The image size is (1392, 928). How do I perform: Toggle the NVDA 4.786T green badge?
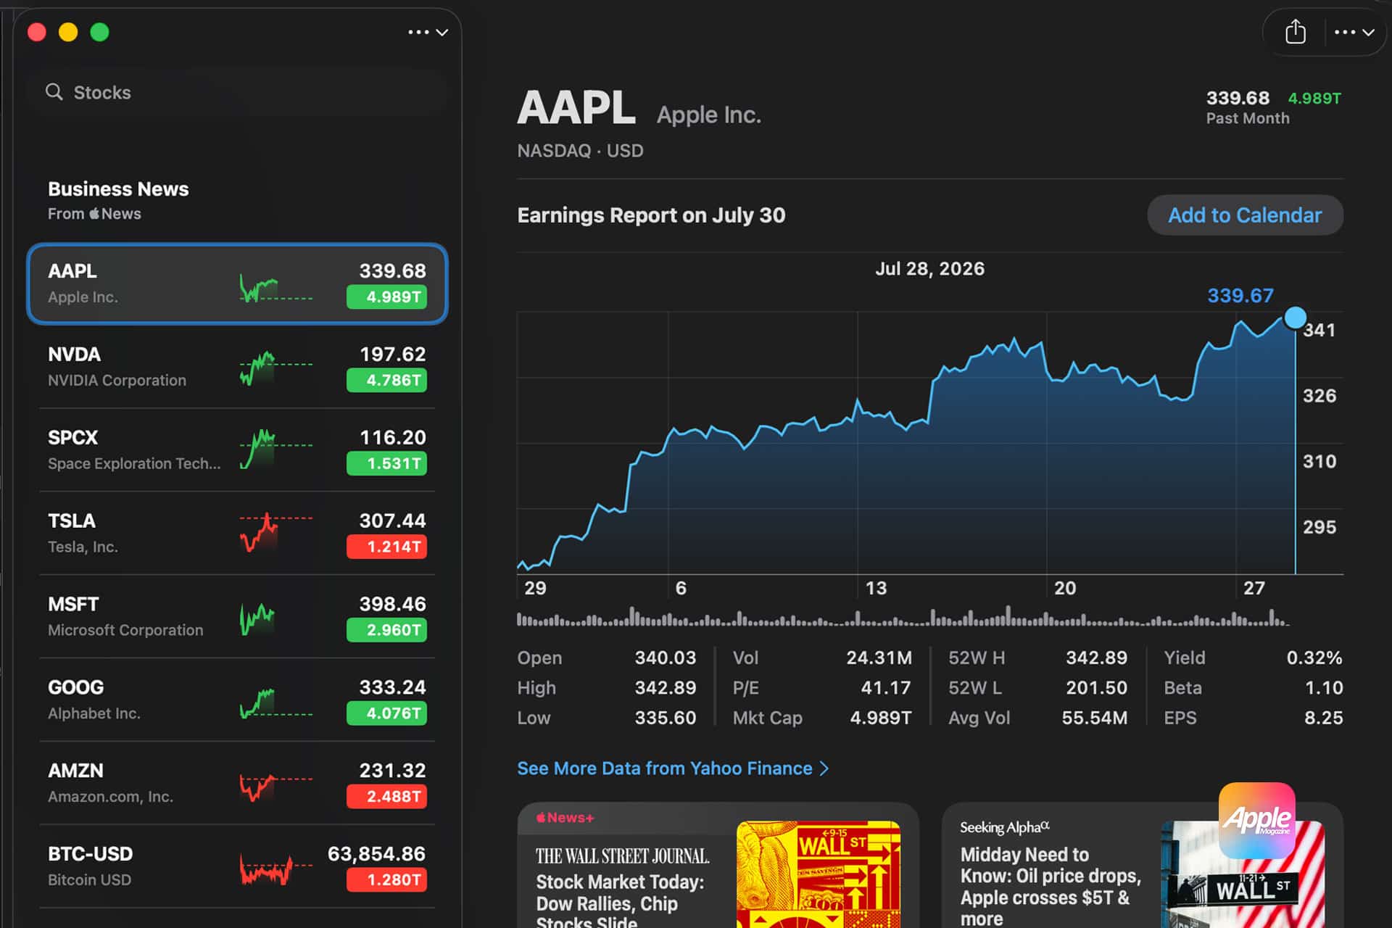pos(386,380)
